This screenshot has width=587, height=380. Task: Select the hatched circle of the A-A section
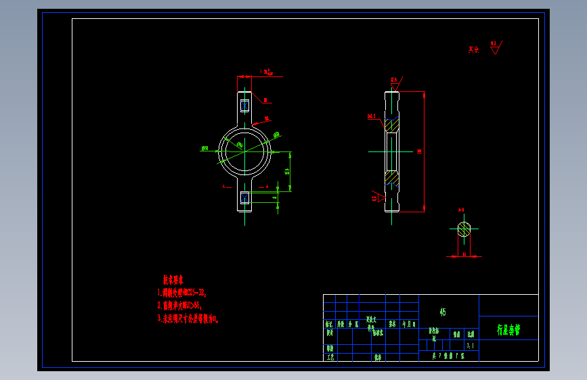click(x=464, y=229)
